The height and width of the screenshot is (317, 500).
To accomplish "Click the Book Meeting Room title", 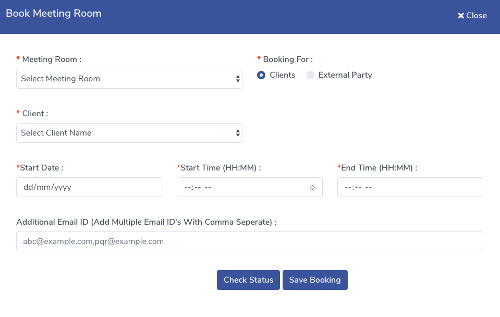I will 54,14.
